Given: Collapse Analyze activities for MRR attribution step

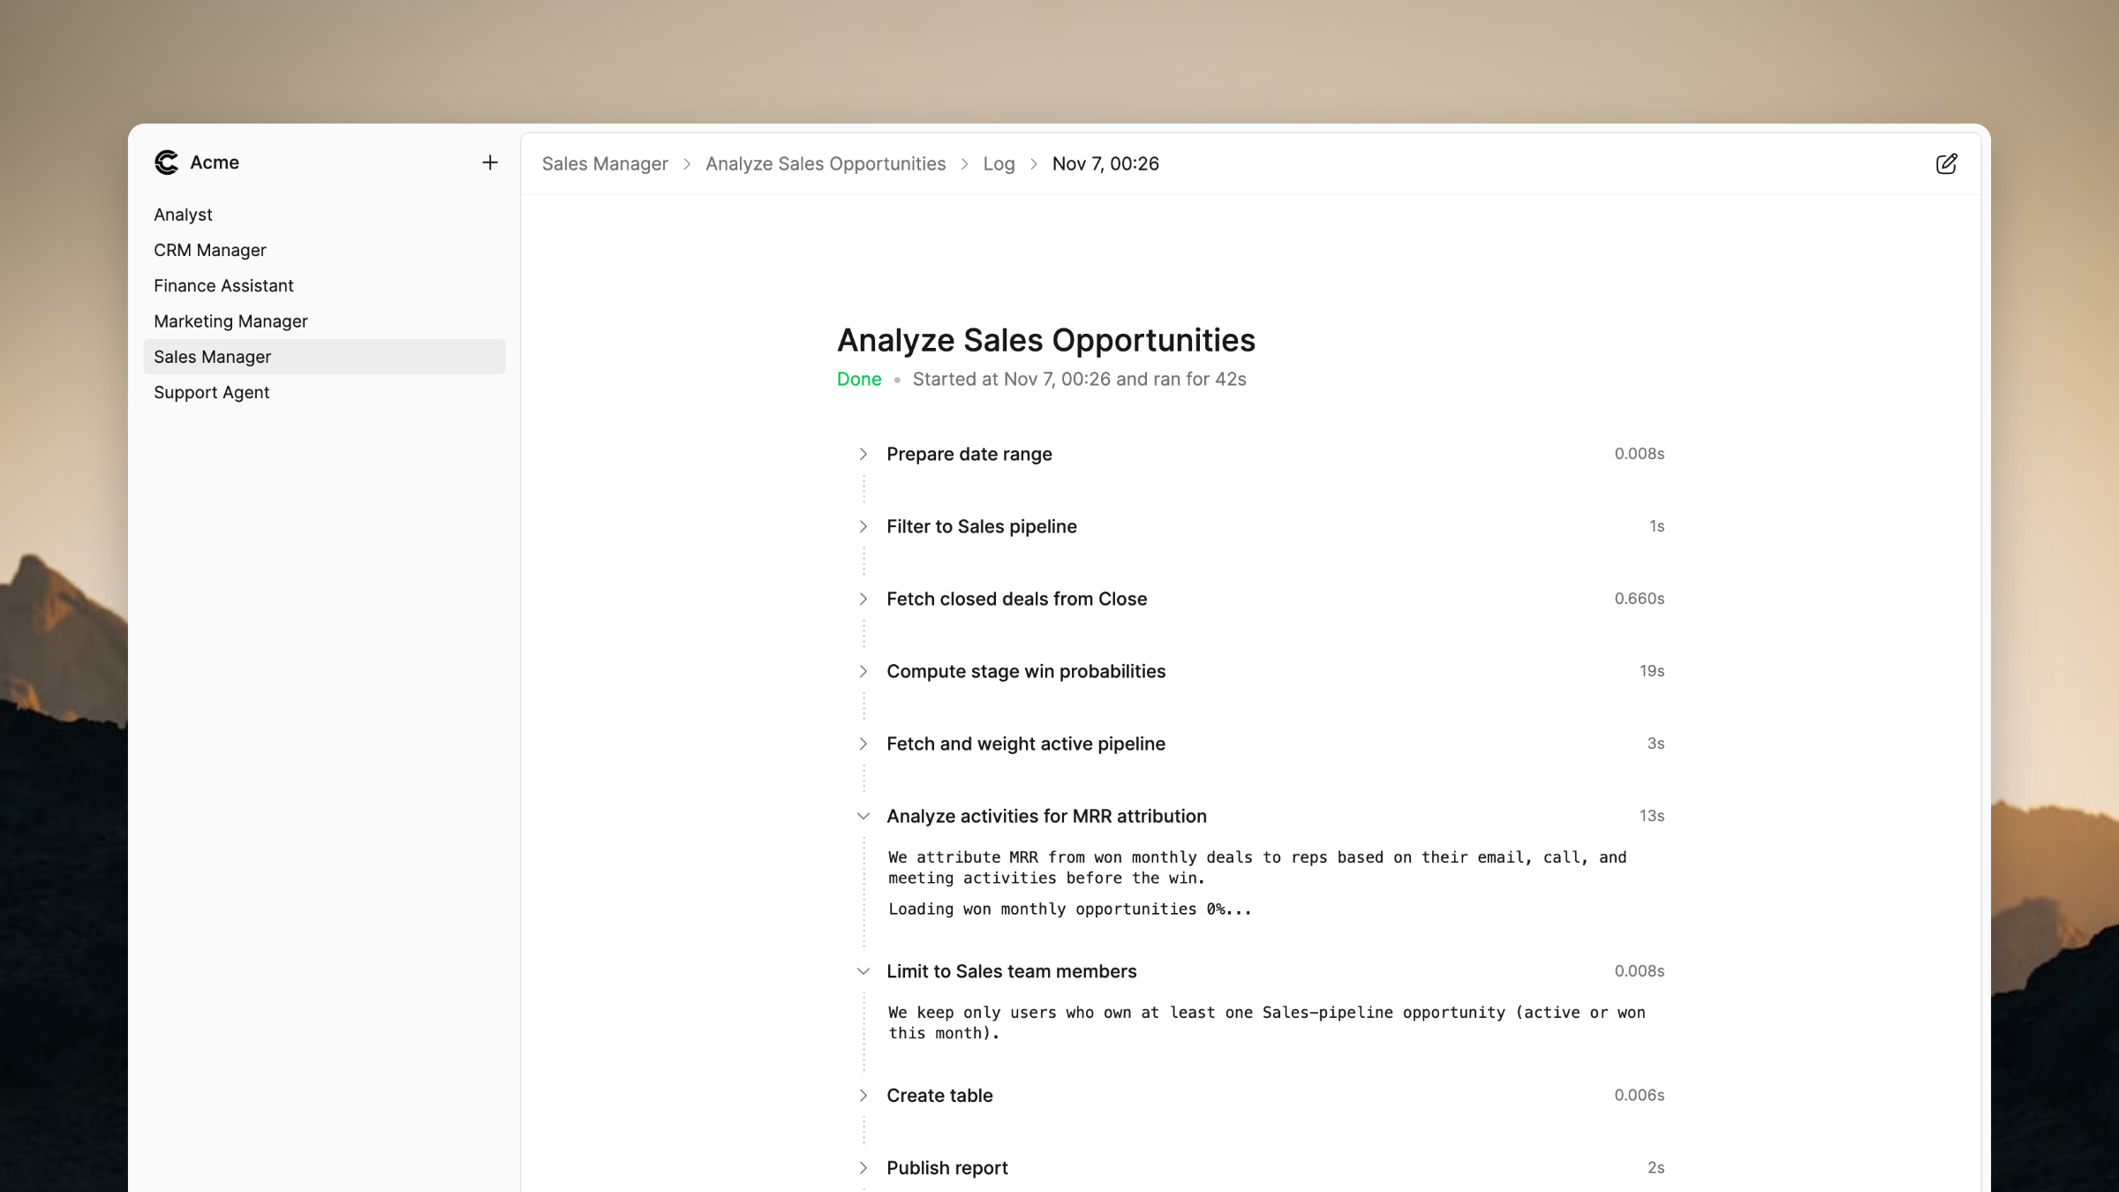Looking at the screenshot, I should pos(863,816).
